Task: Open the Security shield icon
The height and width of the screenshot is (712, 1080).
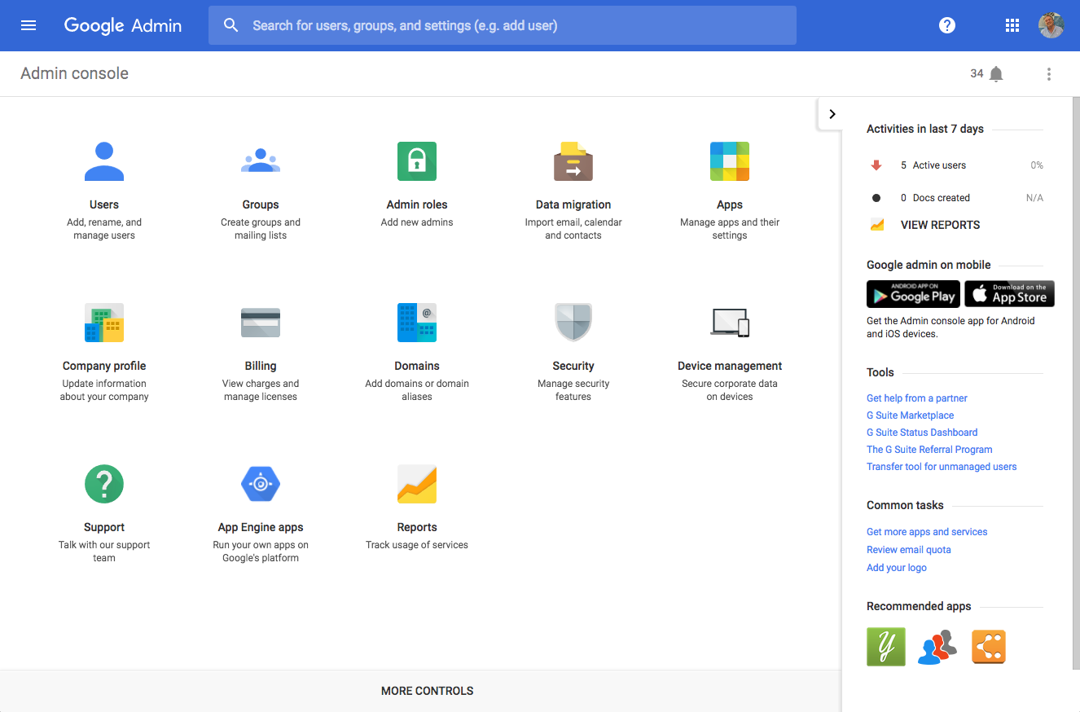Action: click(573, 323)
